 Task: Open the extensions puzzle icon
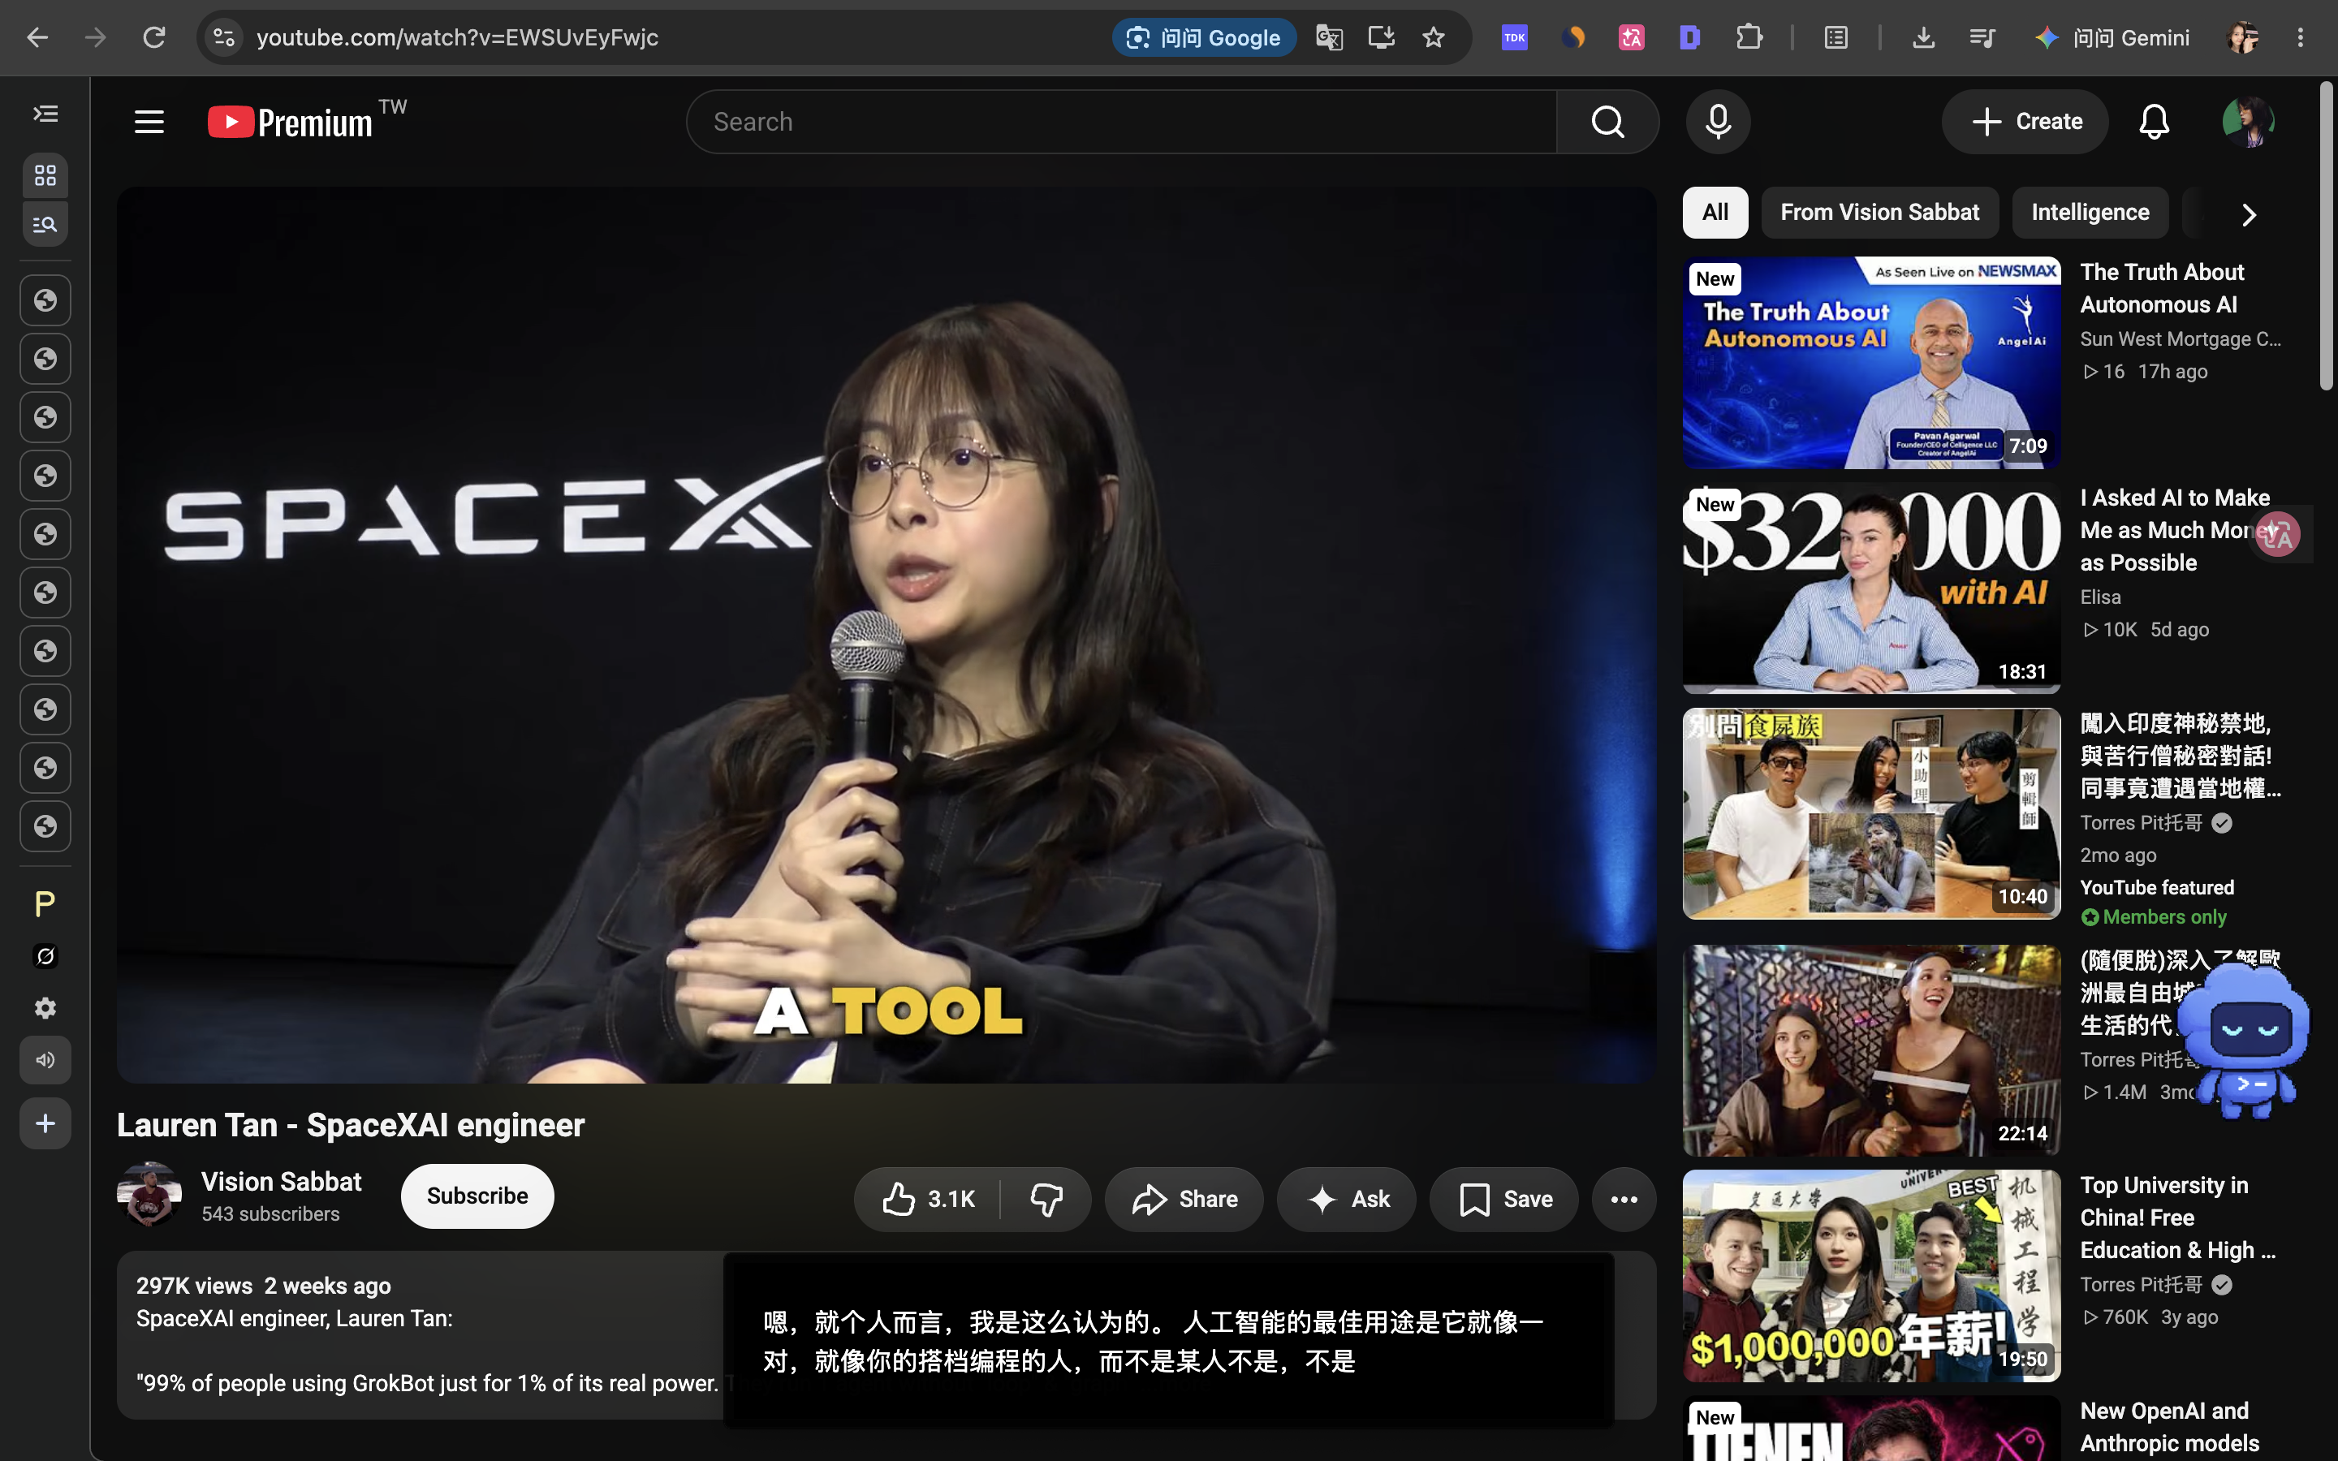pos(1749,37)
